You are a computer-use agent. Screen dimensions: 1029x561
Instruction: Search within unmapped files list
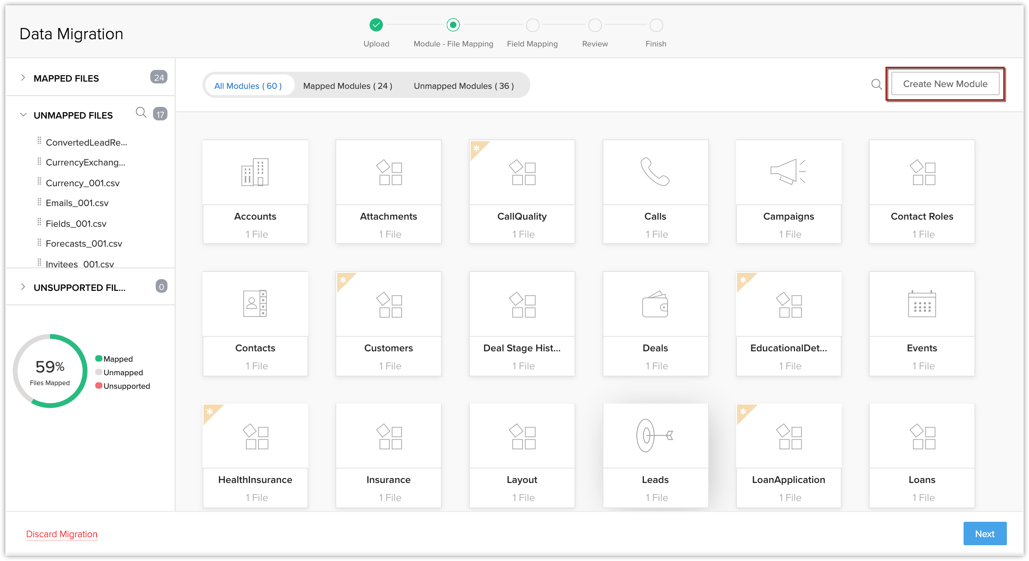[141, 112]
